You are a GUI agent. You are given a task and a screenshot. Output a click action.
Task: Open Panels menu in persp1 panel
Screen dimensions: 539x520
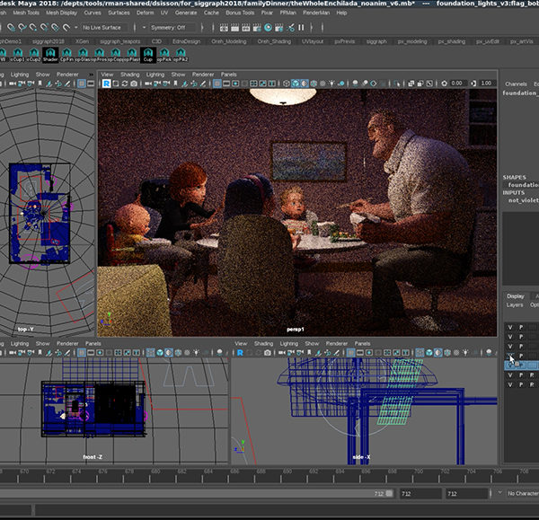[228, 75]
